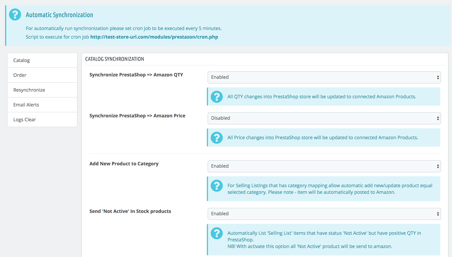Click help icon beside 'Not Active' listing note

click(x=217, y=233)
